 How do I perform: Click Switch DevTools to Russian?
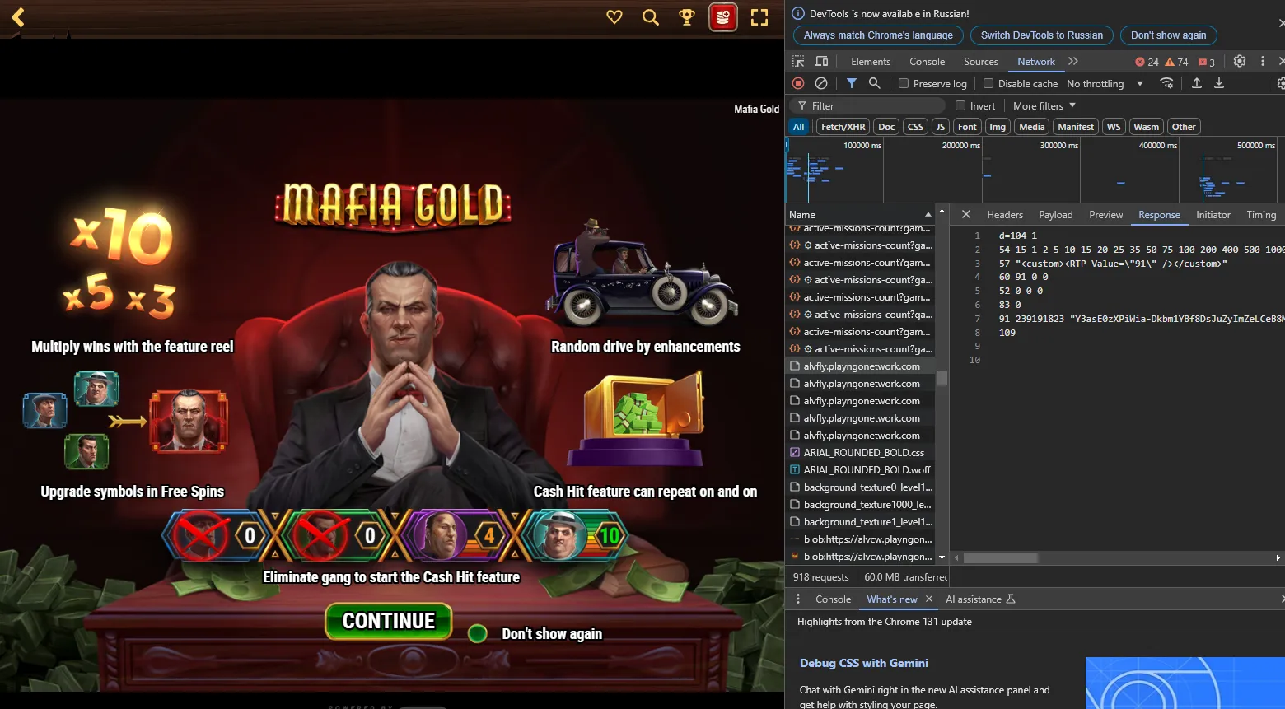pyautogui.click(x=1042, y=35)
